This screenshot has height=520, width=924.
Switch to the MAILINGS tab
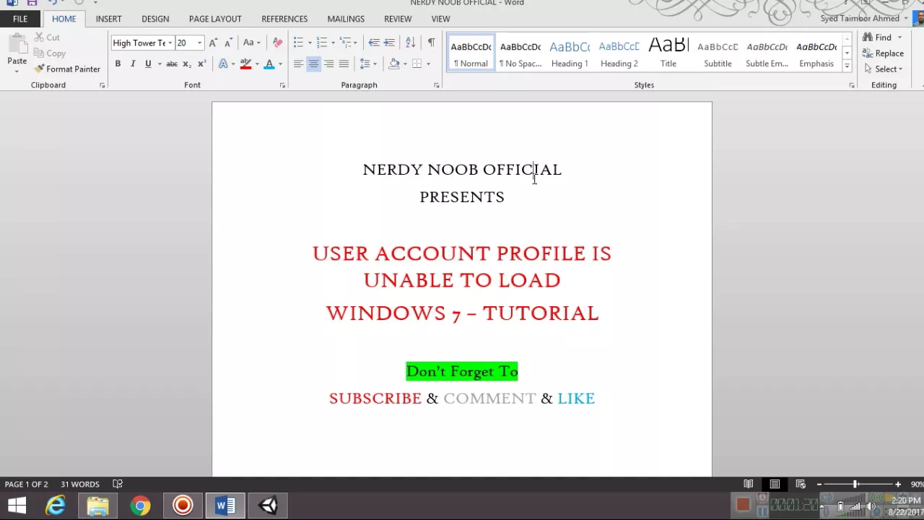346,19
